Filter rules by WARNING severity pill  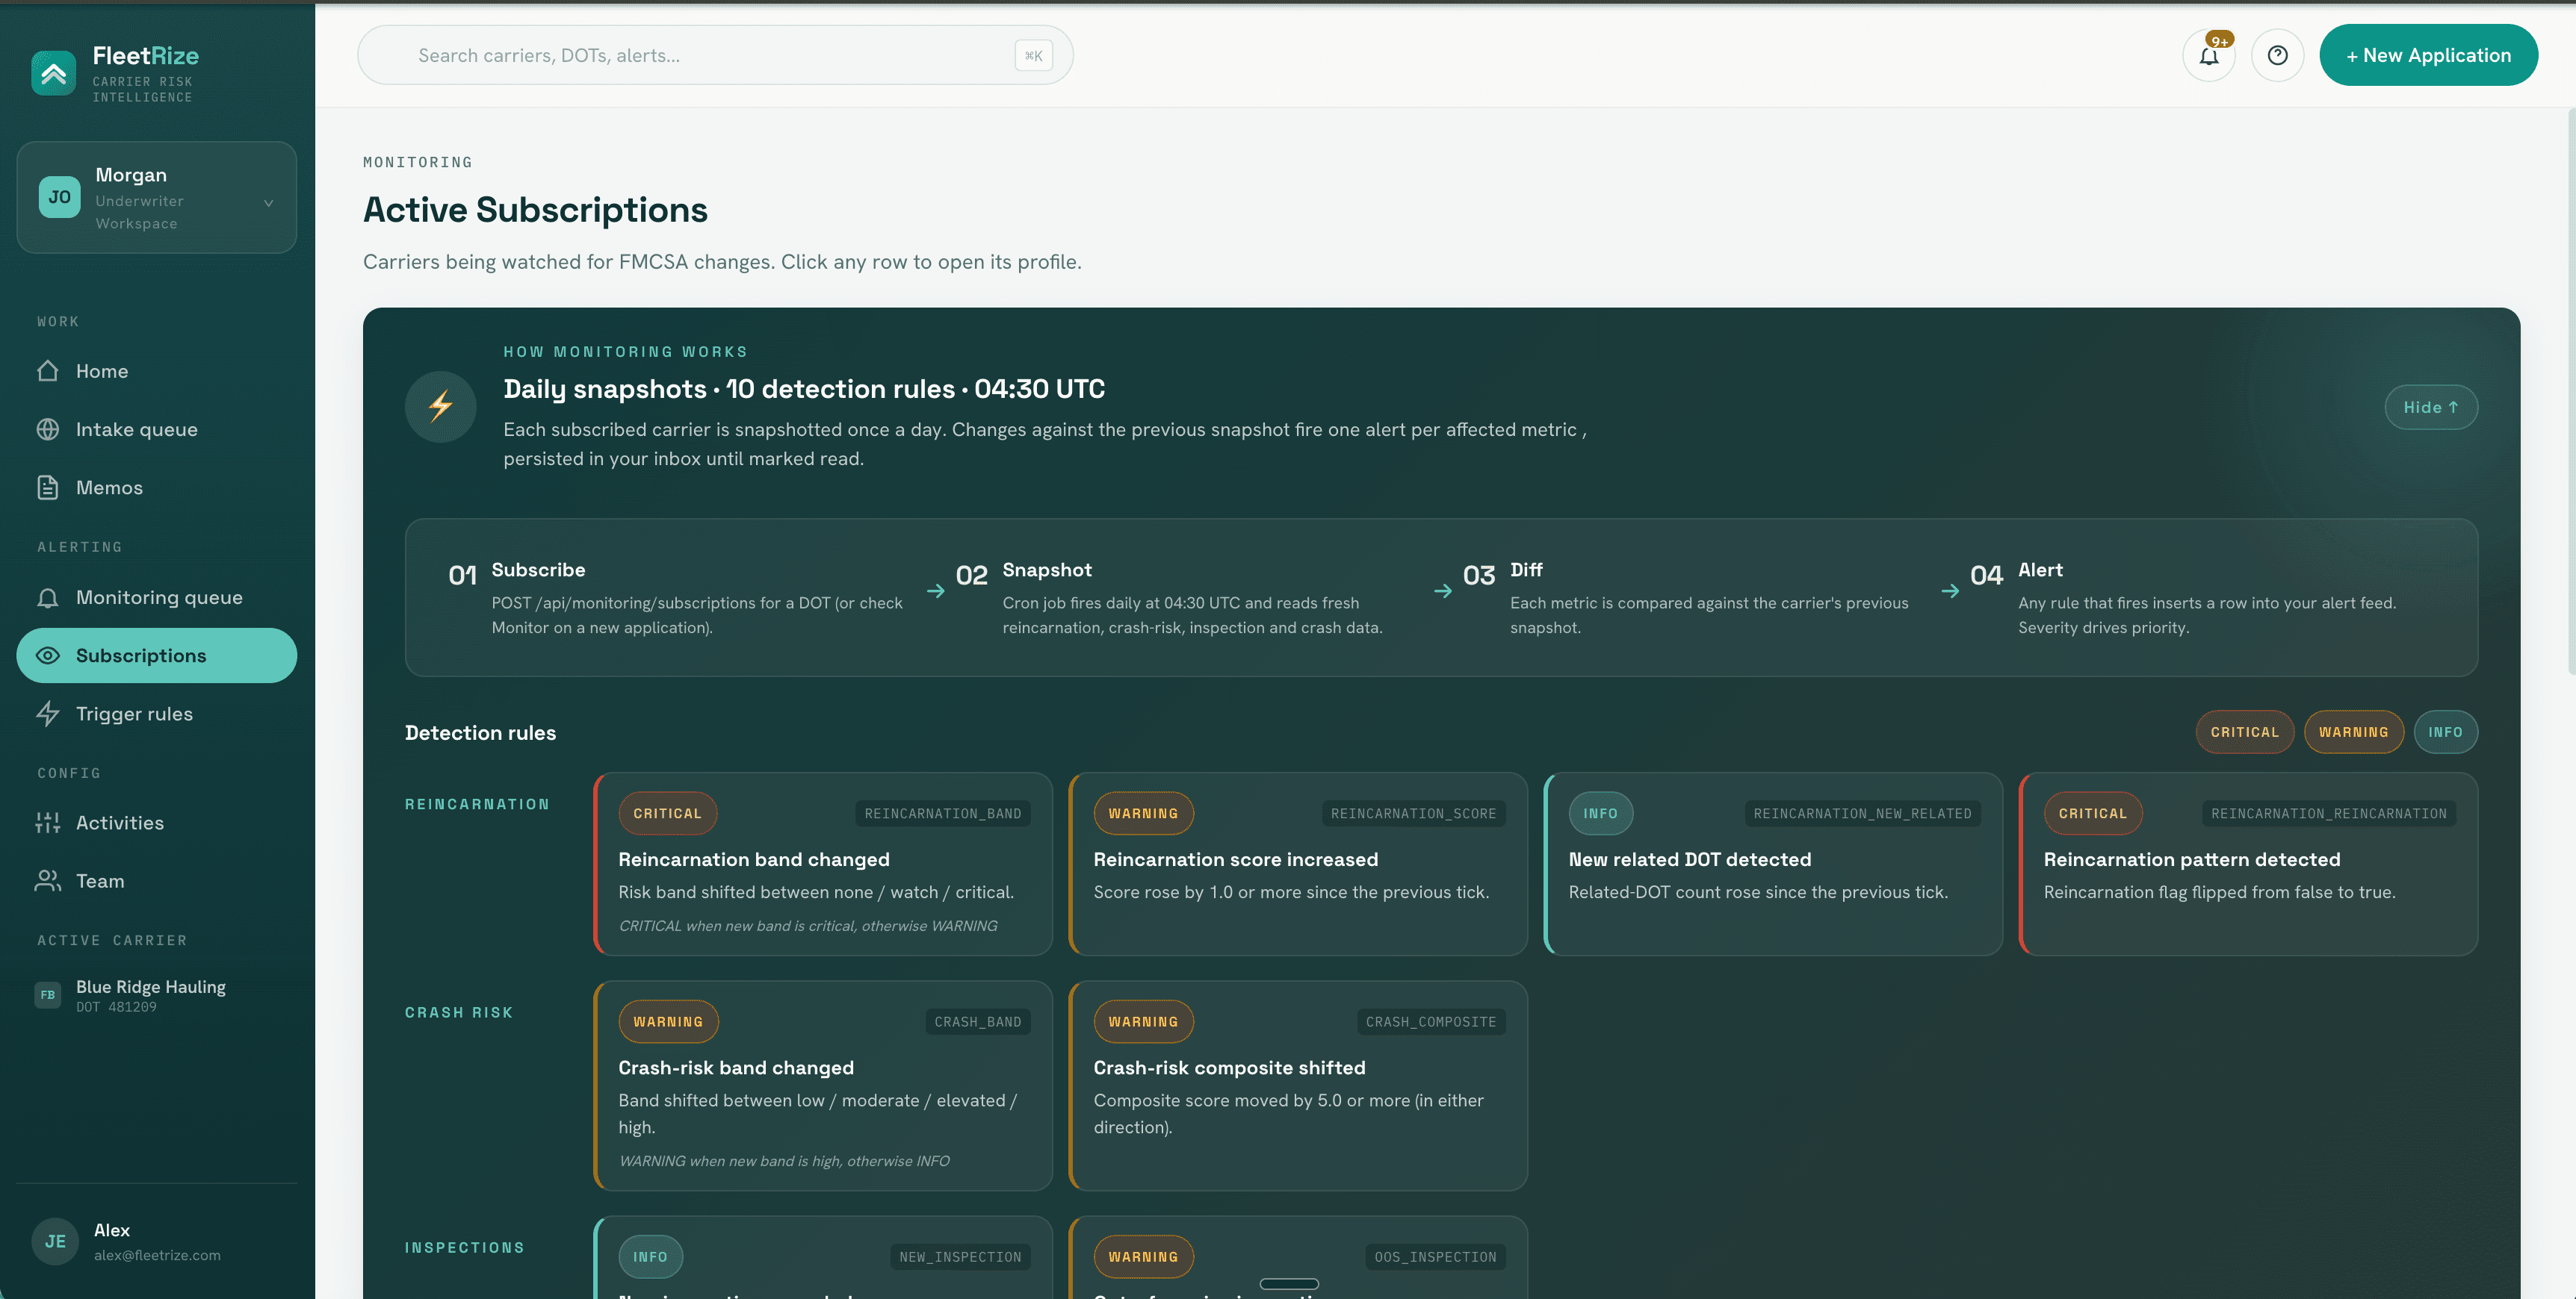coord(2353,732)
